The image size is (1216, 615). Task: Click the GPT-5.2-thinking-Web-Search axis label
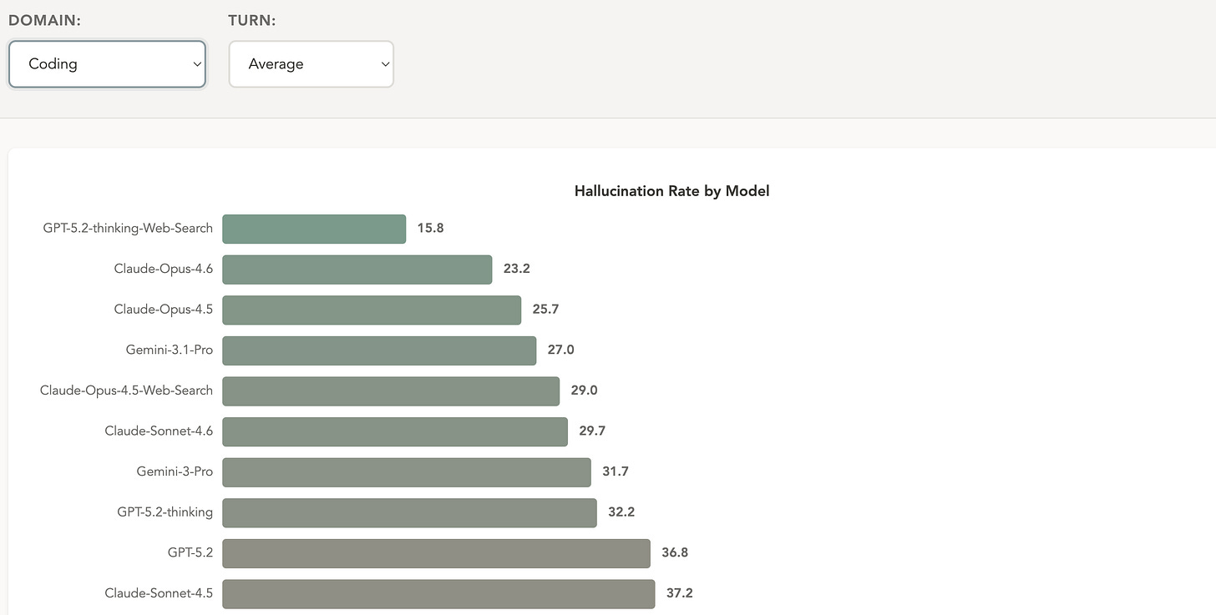pos(128,228)
